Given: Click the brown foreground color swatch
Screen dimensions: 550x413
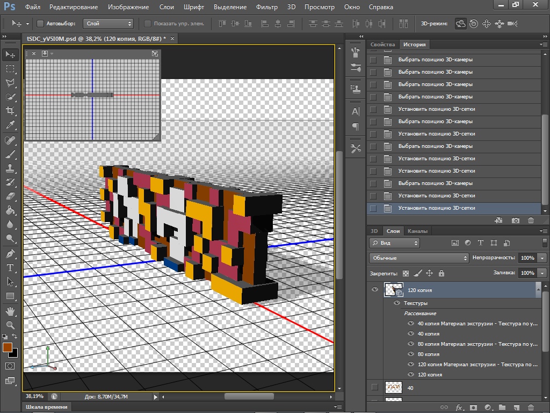Looking at the screenshot, I should [x=8, y=347].
